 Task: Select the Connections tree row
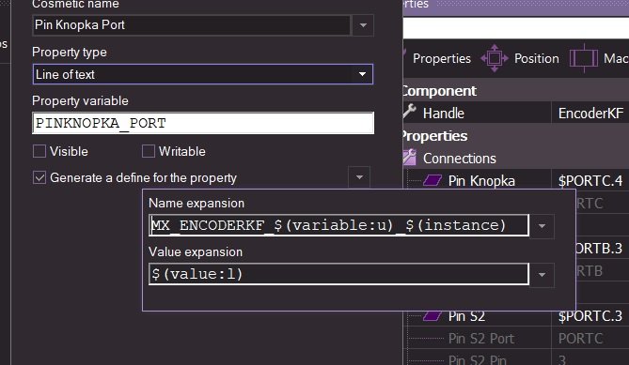pos(516,159)
